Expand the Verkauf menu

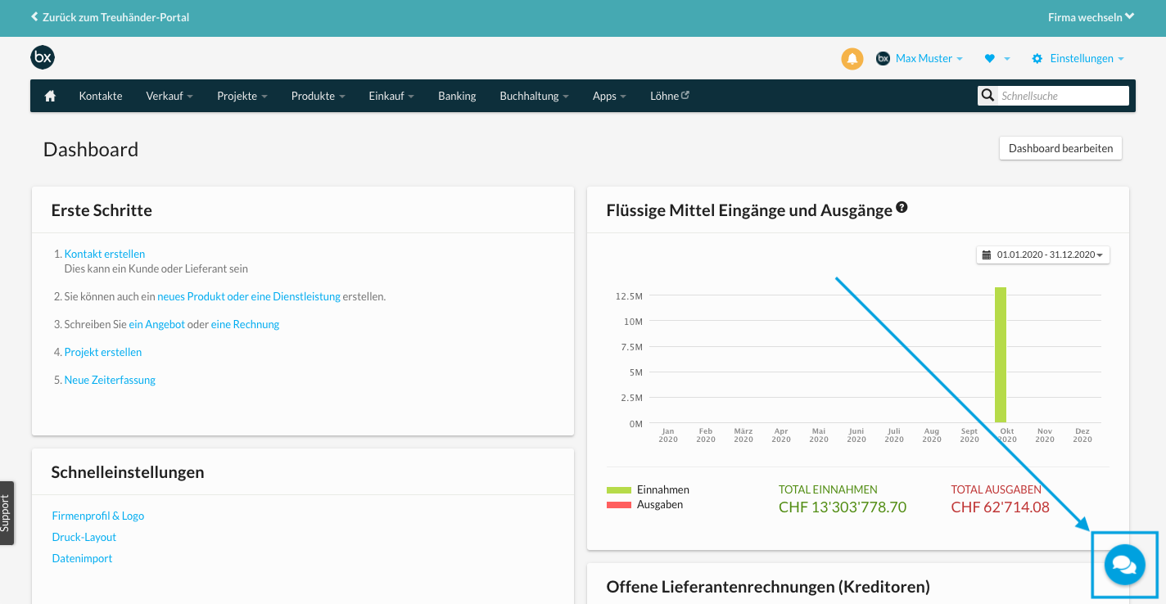click(169, 96)
